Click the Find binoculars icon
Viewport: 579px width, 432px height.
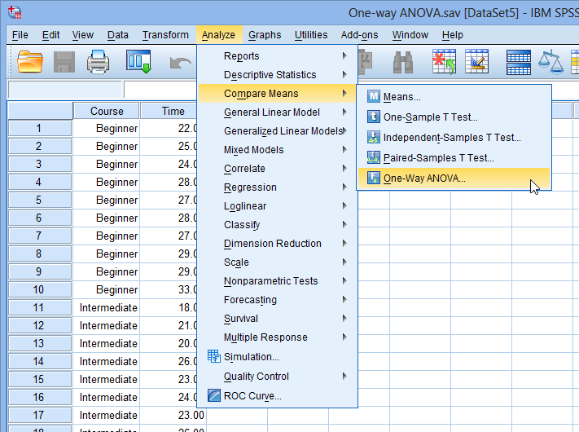pyautogui.click(x=403, y=62)
